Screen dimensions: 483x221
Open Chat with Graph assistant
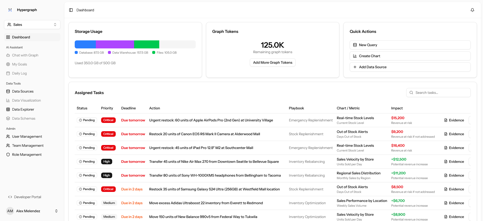pos(25,55)
